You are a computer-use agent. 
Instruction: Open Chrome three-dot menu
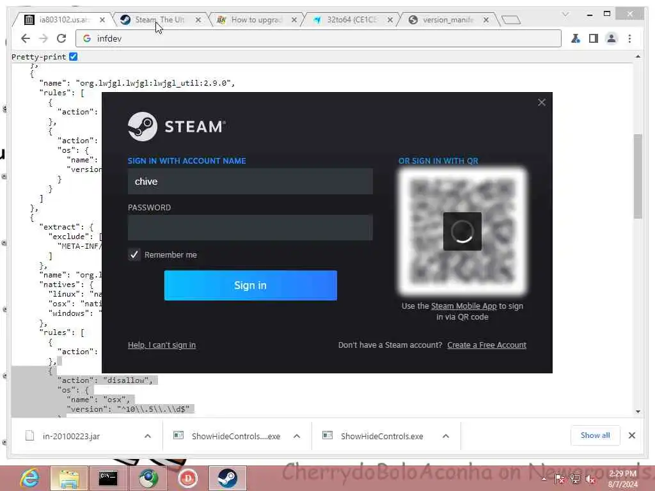(x=629, y=38)
